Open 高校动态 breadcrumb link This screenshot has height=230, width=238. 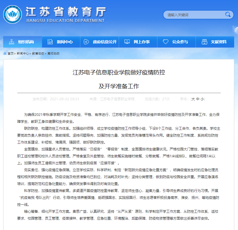point(53,53)
